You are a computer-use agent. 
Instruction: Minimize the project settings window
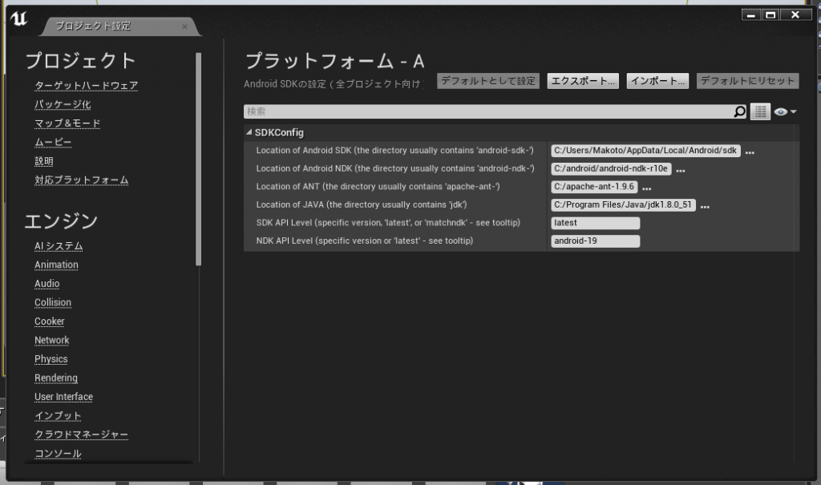pyautogui.click(x=750, y=14)
